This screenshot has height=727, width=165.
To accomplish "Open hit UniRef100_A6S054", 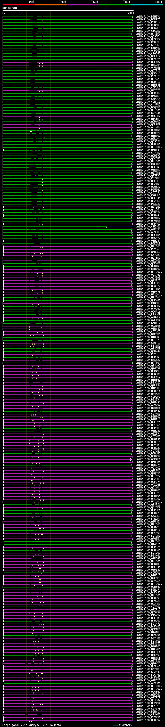I will coord(148,65).
